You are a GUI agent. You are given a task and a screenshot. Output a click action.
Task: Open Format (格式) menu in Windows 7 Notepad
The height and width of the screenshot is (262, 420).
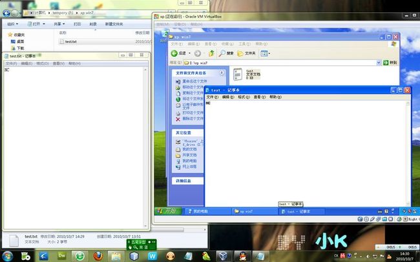pos(42,63)
